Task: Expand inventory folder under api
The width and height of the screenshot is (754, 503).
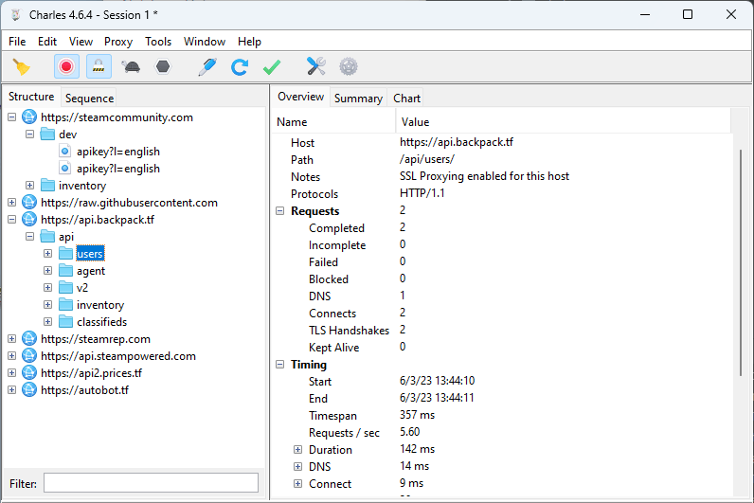Action: pos(47,304)
